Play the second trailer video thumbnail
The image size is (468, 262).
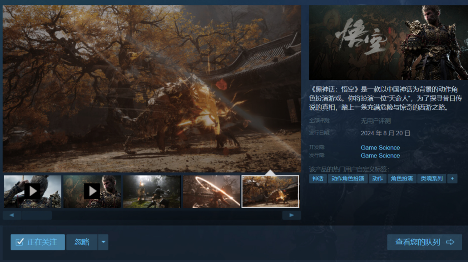point(92,191)
